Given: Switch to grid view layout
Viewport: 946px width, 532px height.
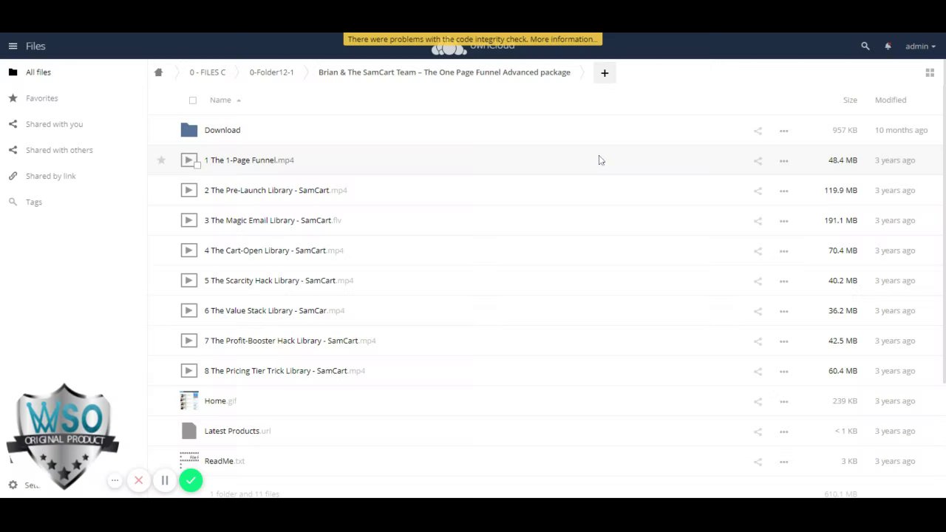Looking at the screenshot, I should pos(930,72).
